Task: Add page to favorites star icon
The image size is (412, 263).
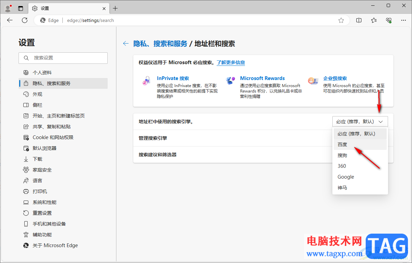Action: click(x=341, y=20)
